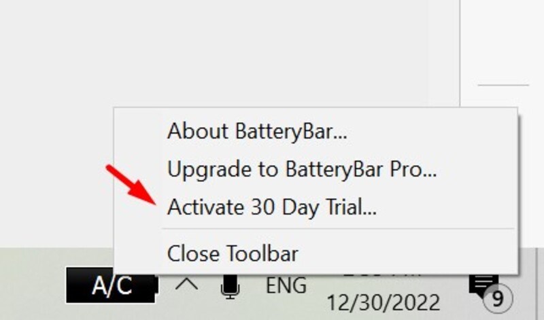Screen dimensions: 544x320
Task: Click the microphone icon in system tray
Action: tap(231, 287)
